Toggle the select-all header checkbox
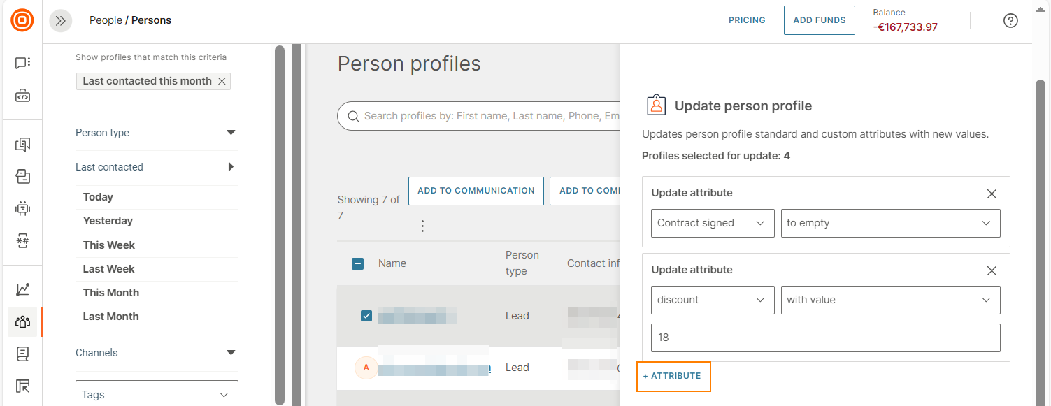Screen dimensions: 1051x406 tap(357, 263)
